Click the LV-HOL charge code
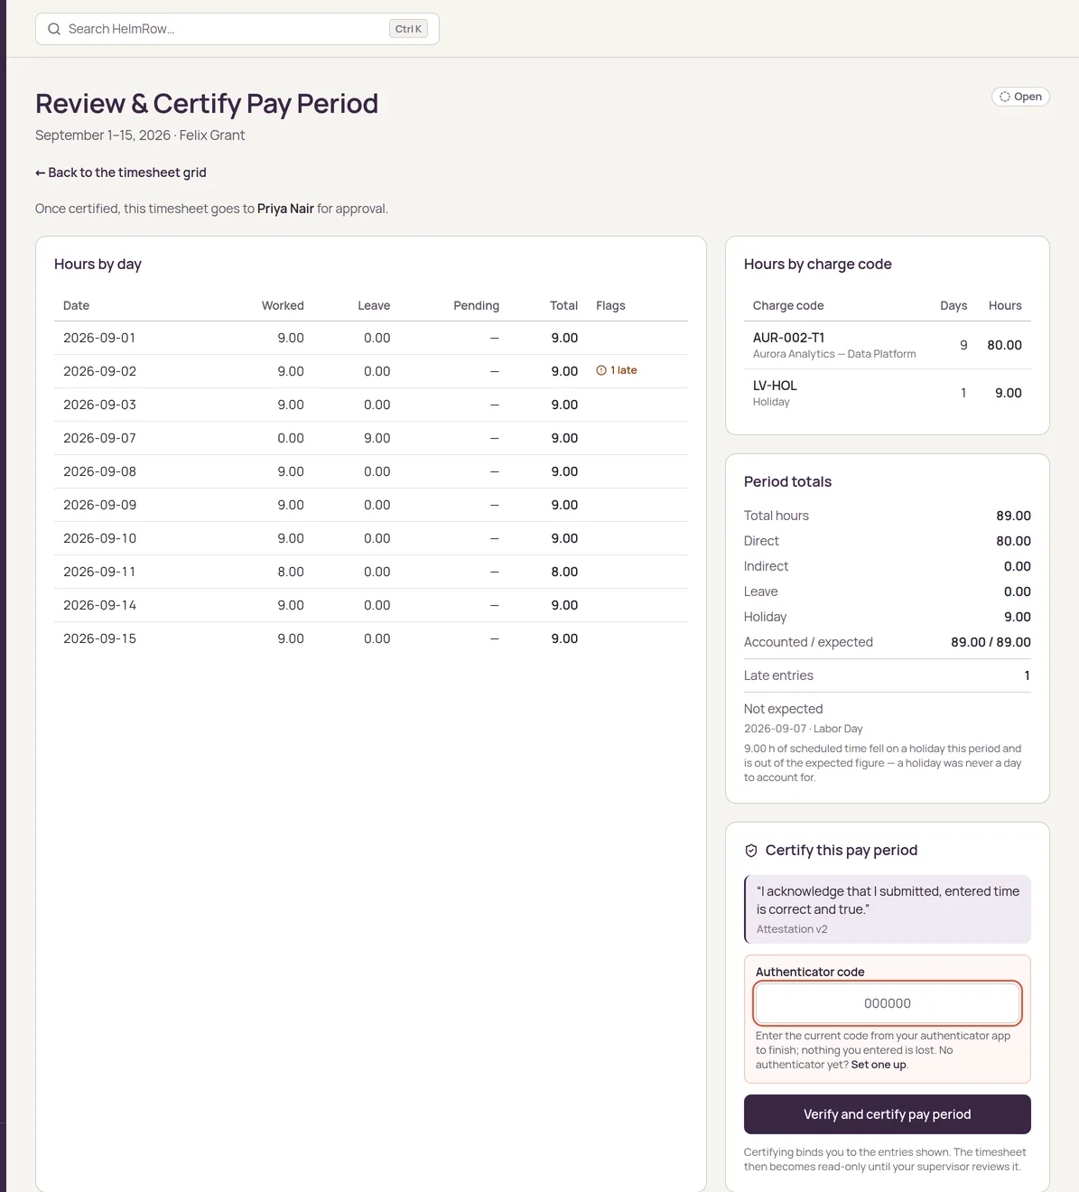This screenshot has height=1192, width=1079. 775,386
